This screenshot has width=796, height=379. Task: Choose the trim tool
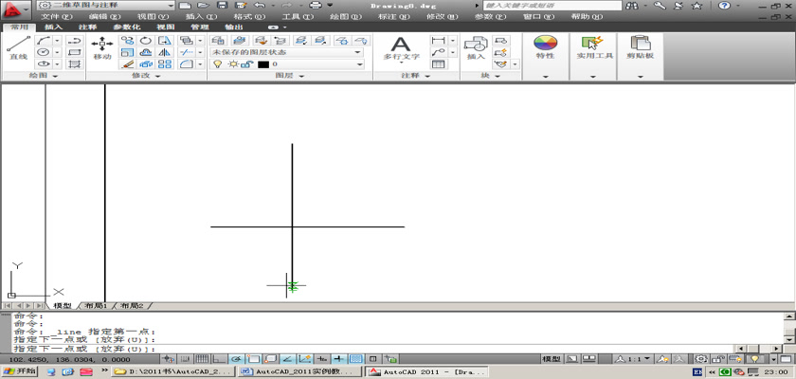(187, 52)
